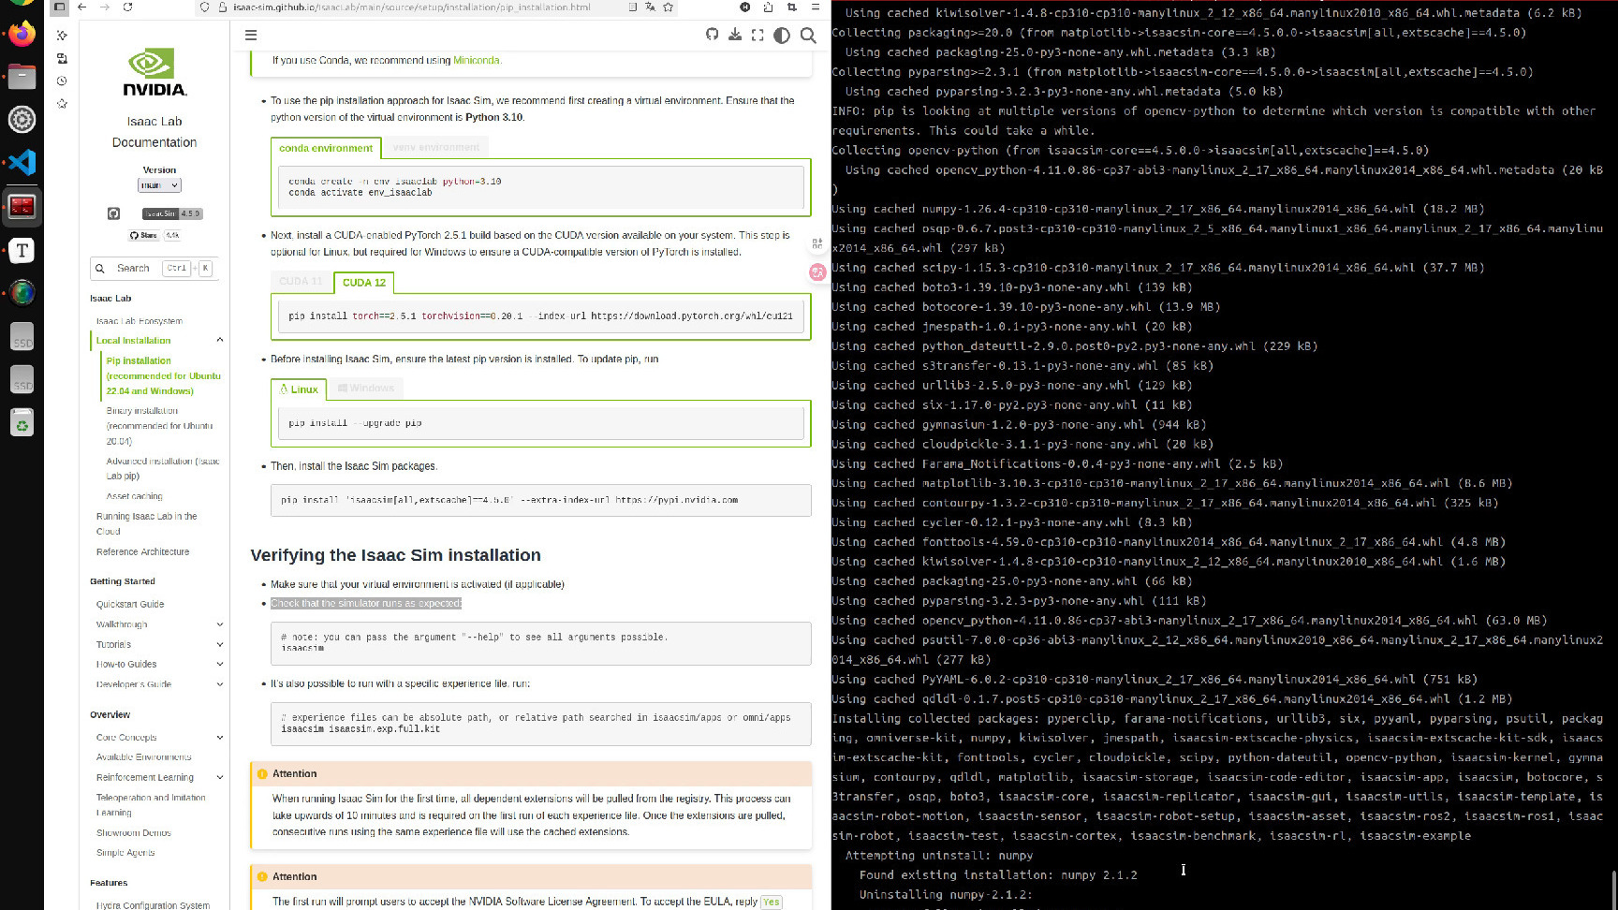
Task: Open the browser hamburger application menu
Action: (816, 7)
